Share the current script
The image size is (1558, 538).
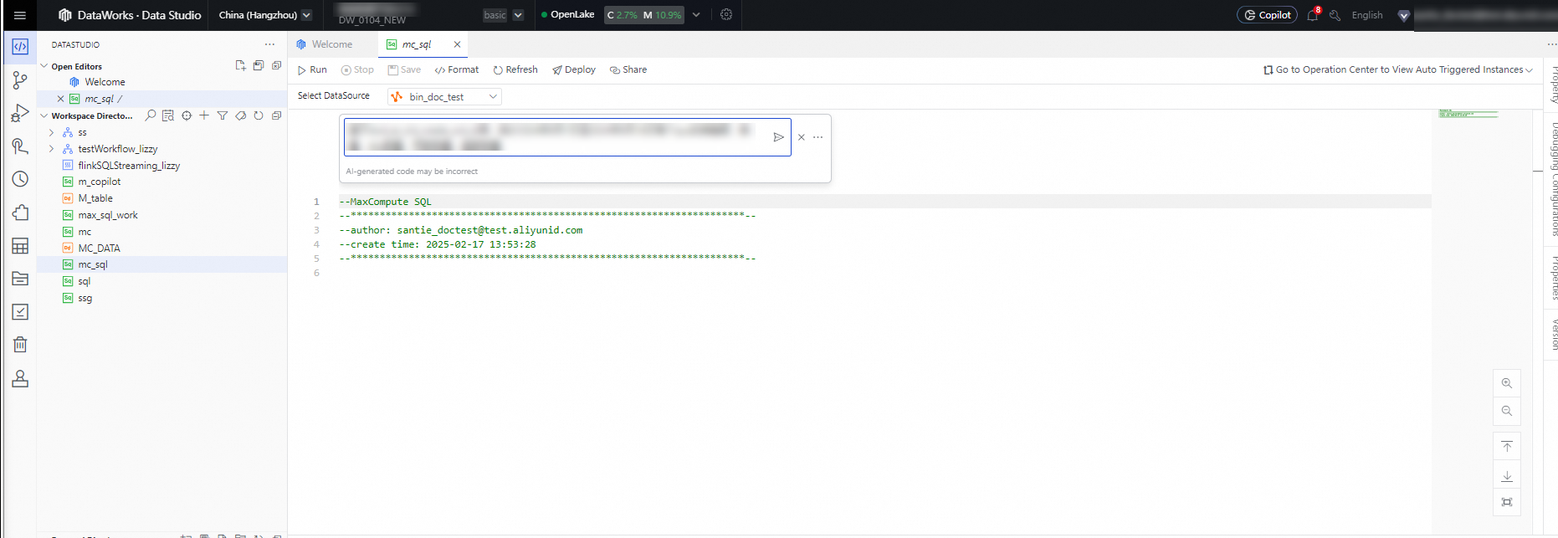[628, 70]
